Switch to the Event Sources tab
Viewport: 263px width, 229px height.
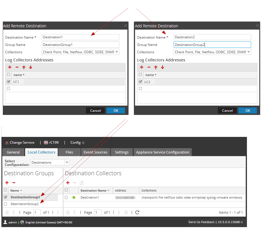point(96,152)
